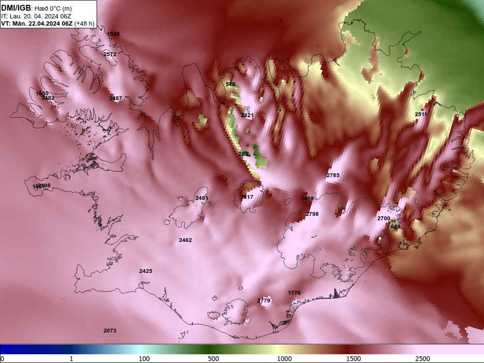Click the map value label 2482
The height and width of the screenshot is (363, 484).
(48, 98)
